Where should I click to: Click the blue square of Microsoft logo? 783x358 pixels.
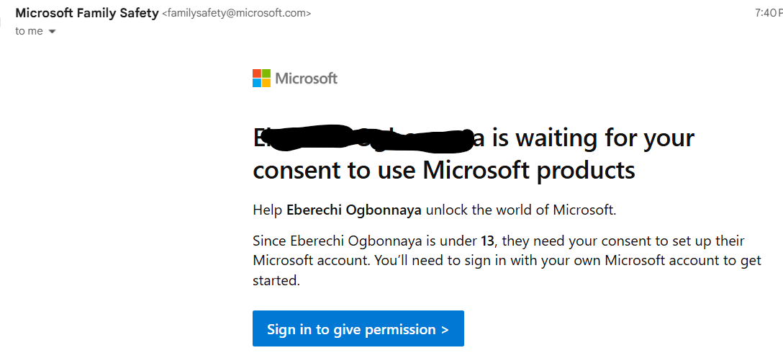click(x=257, y=83)
